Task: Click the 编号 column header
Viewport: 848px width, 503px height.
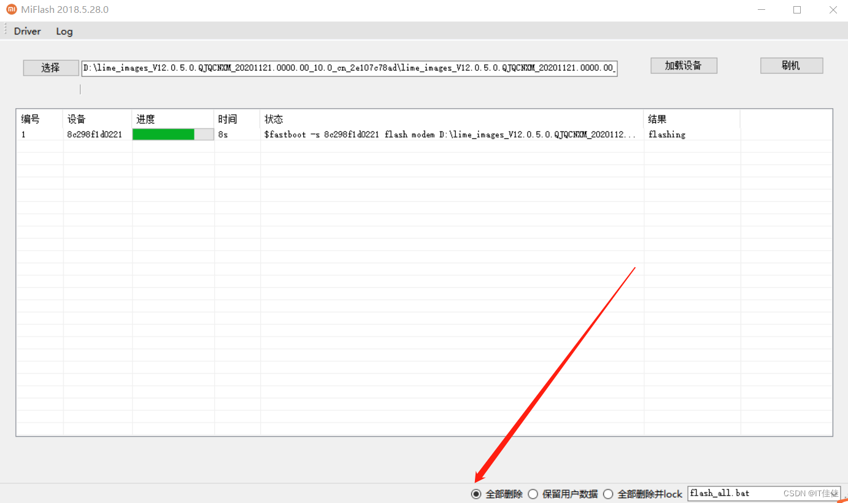Action: (39, 119)
